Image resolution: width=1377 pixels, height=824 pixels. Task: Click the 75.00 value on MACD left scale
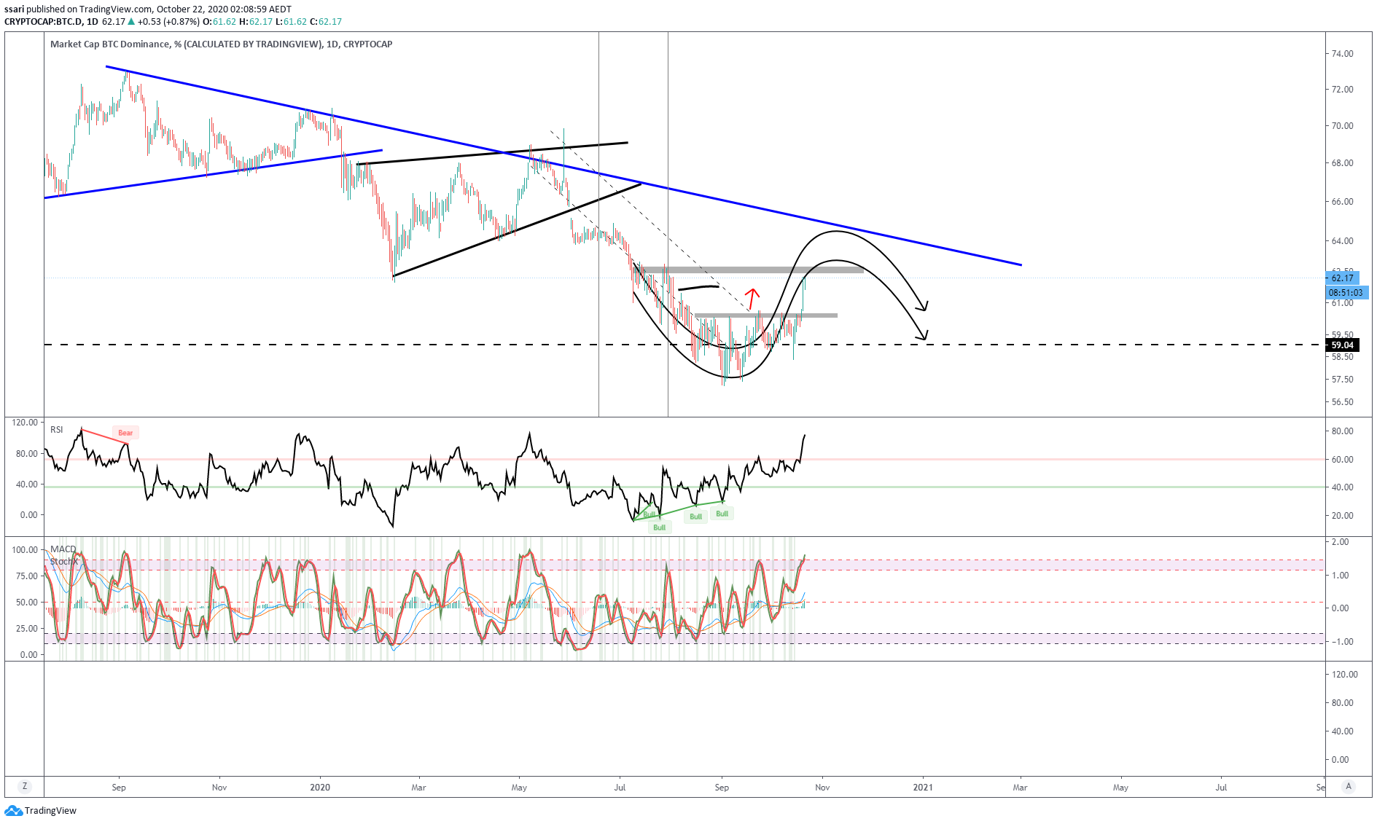coord(28,576)
